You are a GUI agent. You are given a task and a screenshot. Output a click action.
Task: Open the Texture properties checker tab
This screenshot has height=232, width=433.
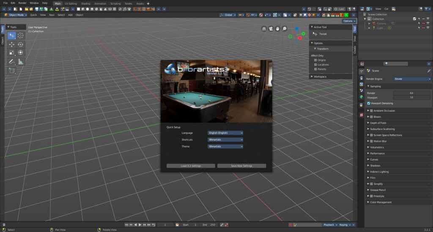[x=362, y=115]
